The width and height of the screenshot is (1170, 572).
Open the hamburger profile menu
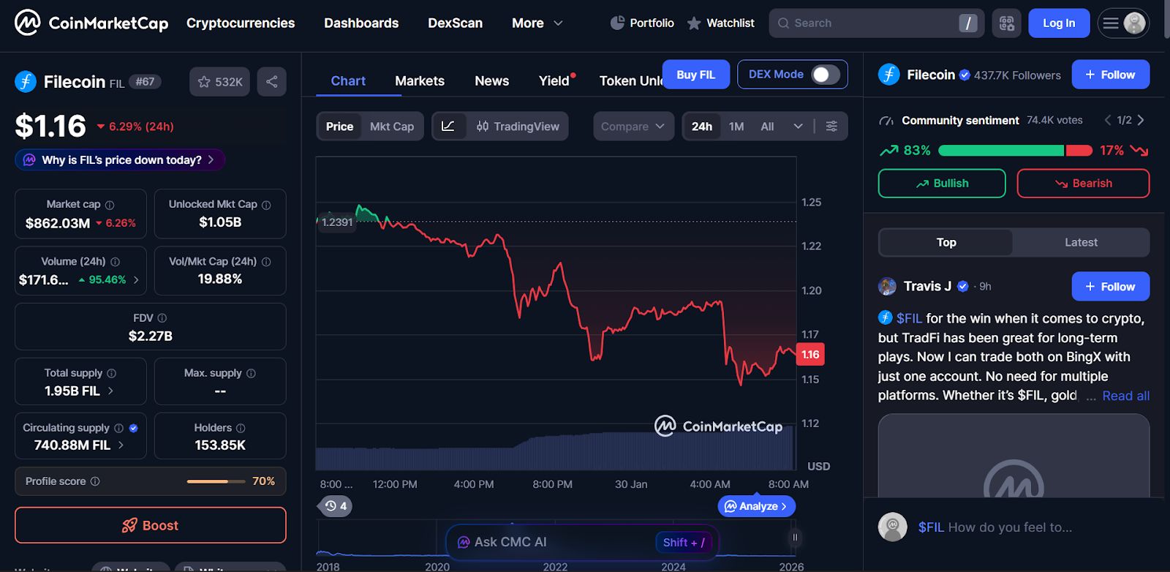(1122, 23)
